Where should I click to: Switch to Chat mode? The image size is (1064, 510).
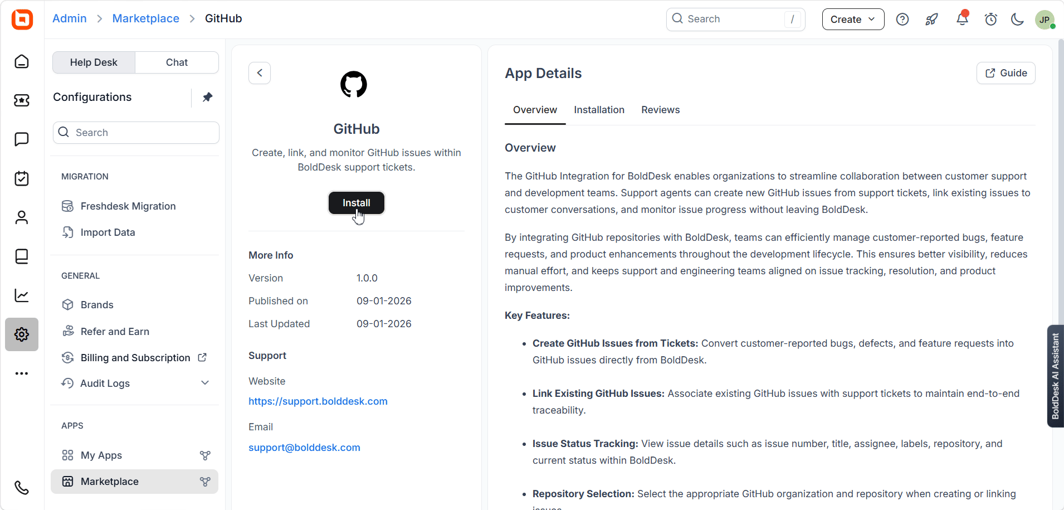177,62
